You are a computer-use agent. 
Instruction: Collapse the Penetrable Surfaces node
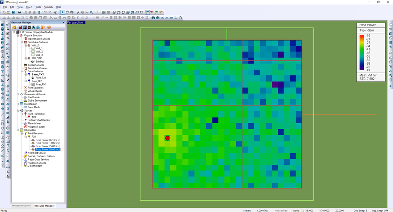tap(22, 42)
